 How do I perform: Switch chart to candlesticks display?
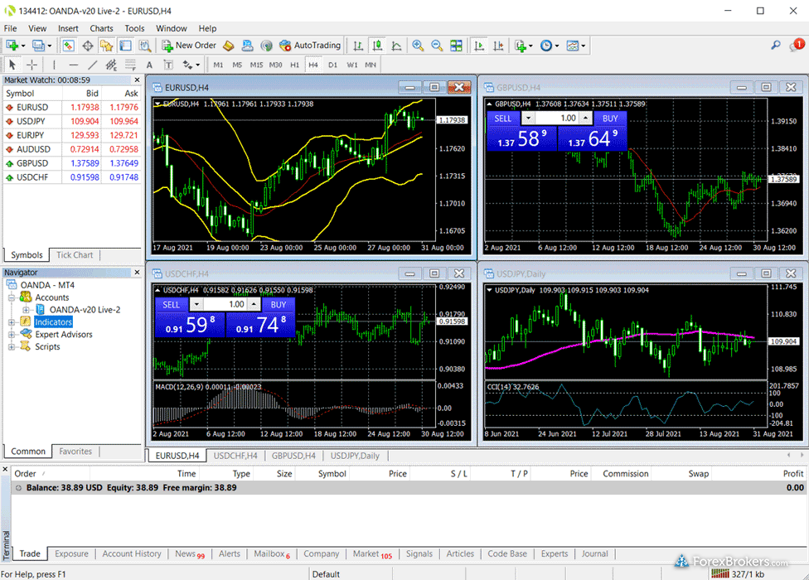[377, 46]
